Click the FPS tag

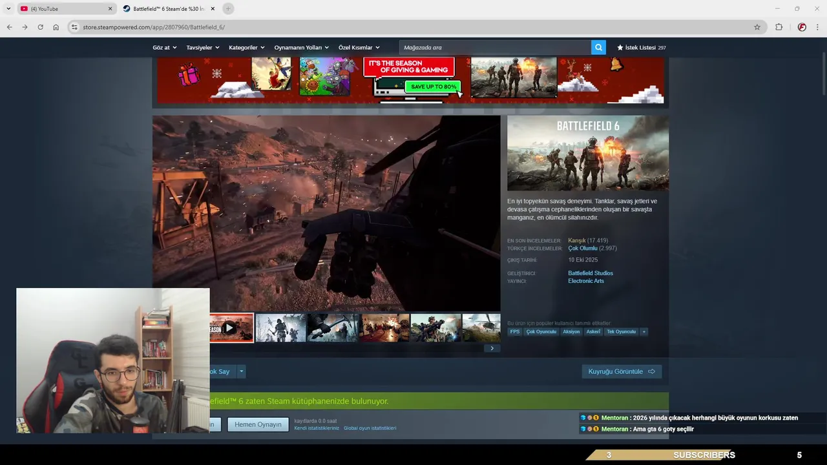[515, 332]
